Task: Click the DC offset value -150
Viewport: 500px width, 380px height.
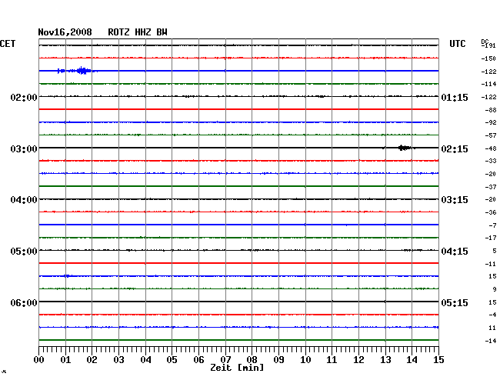Action: (488, 58)
